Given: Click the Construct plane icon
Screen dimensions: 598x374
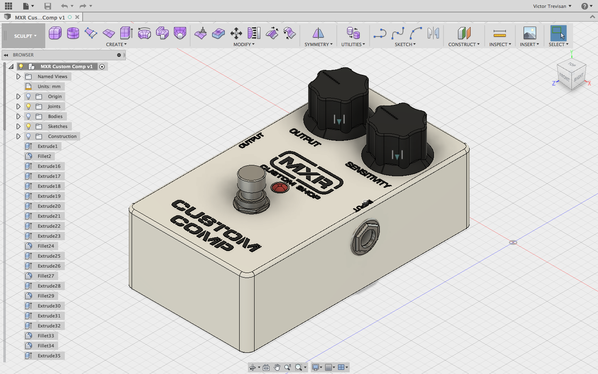Looking at the screenshot, I should 464,33.
